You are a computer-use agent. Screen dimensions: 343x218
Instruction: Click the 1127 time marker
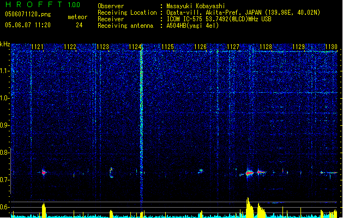[233, 47]
